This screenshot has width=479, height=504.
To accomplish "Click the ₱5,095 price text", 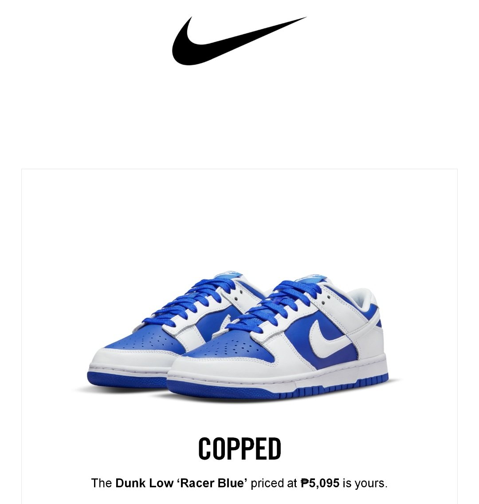I will point(320,483).
